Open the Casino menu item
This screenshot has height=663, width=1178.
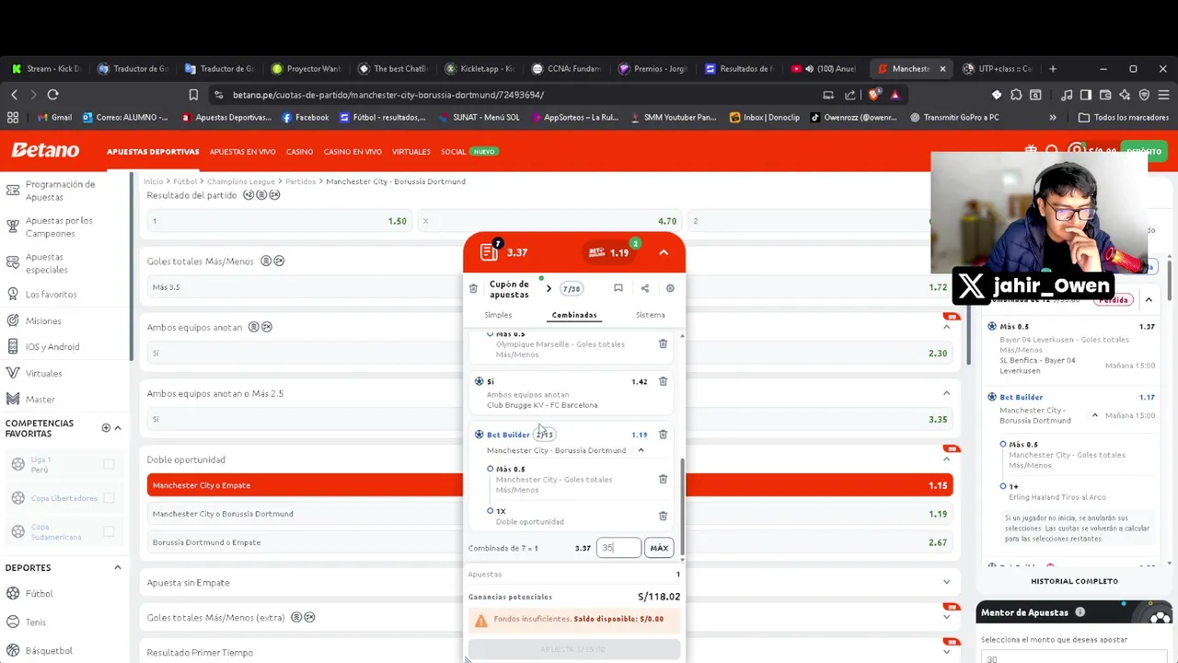coord(299,152)
